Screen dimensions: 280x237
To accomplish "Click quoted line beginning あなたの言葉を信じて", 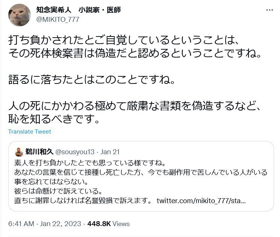I will coord(141,172).
